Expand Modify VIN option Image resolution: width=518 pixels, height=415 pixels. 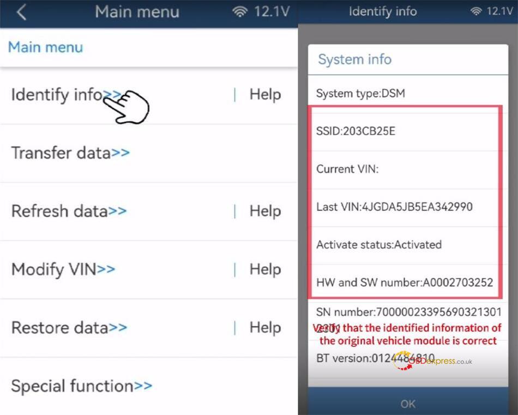[63, 270]
